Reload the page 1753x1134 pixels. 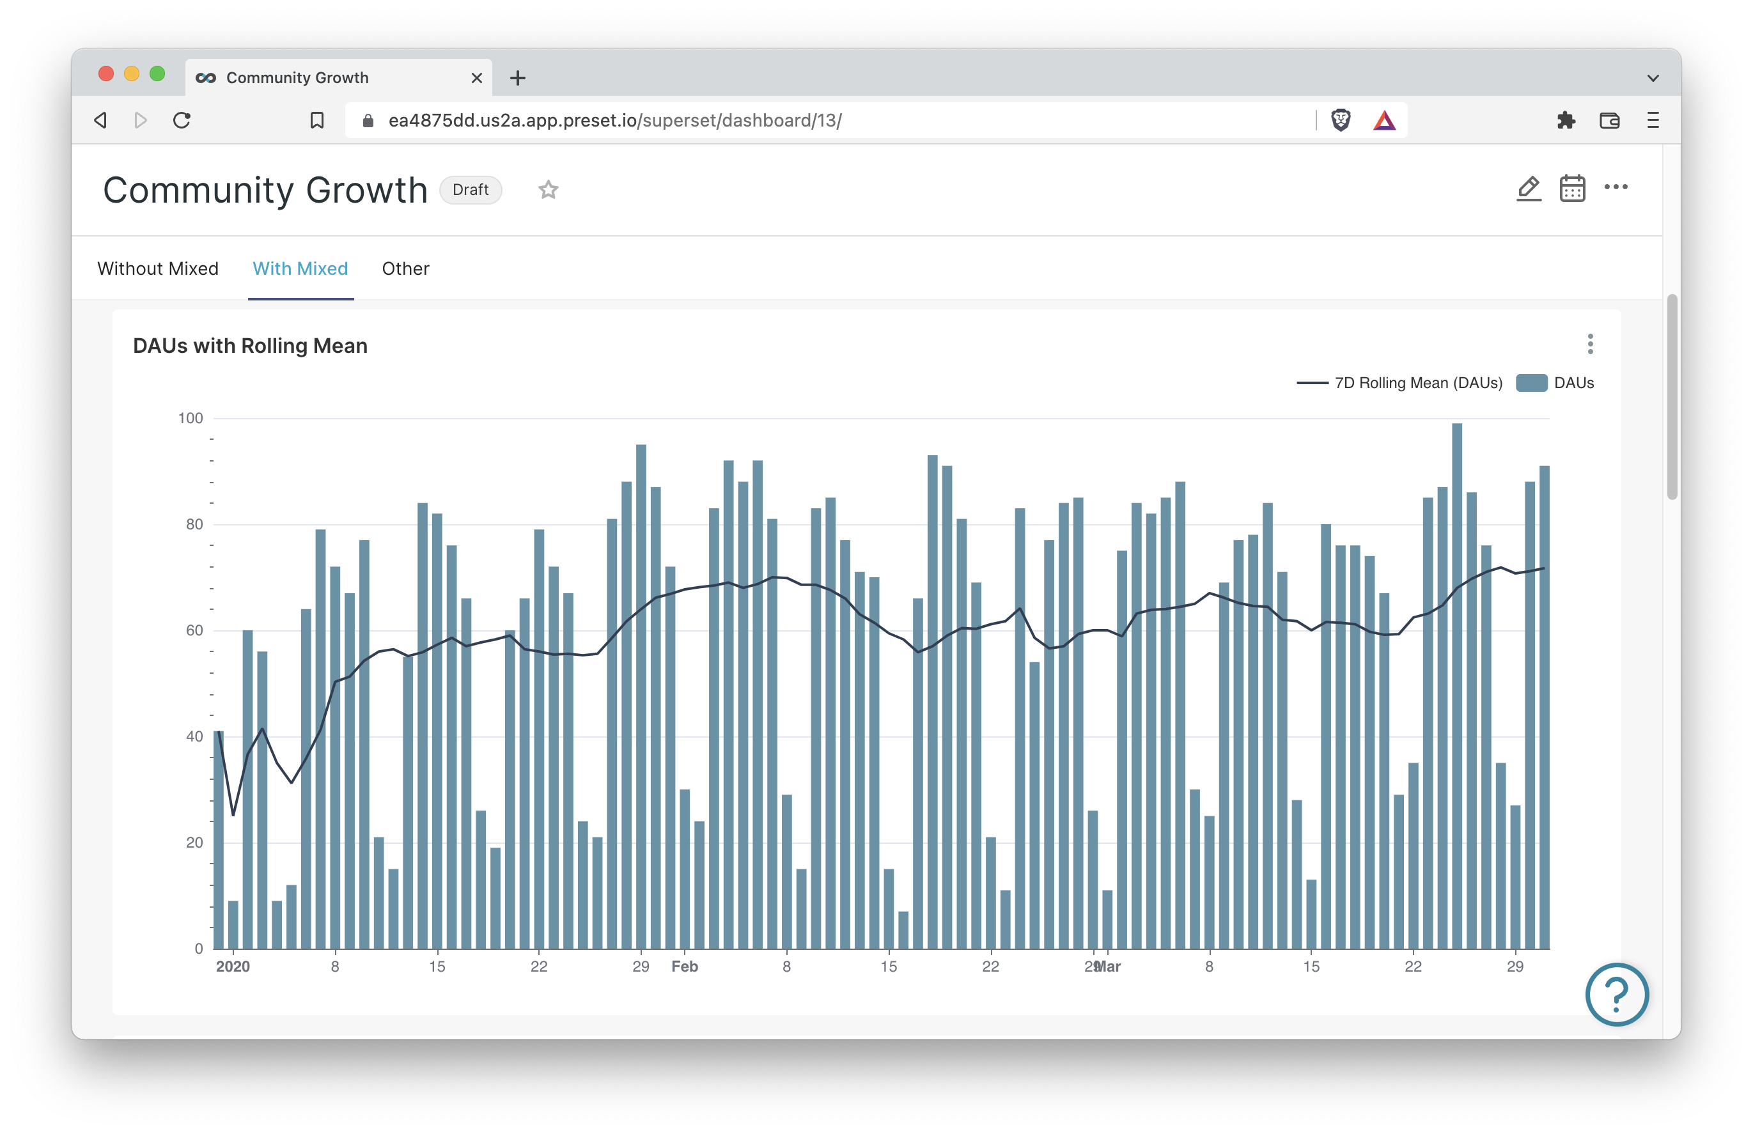[182, 120]
